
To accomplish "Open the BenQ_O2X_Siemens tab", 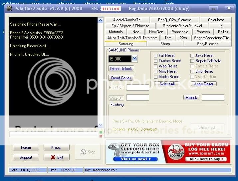I will point(174,20).
